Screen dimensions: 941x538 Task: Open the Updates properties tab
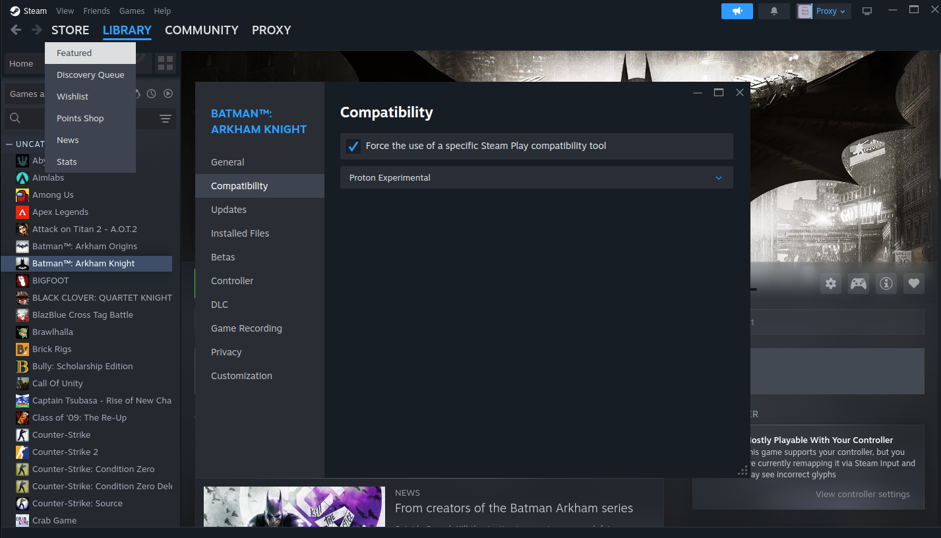tap(260, 210)
